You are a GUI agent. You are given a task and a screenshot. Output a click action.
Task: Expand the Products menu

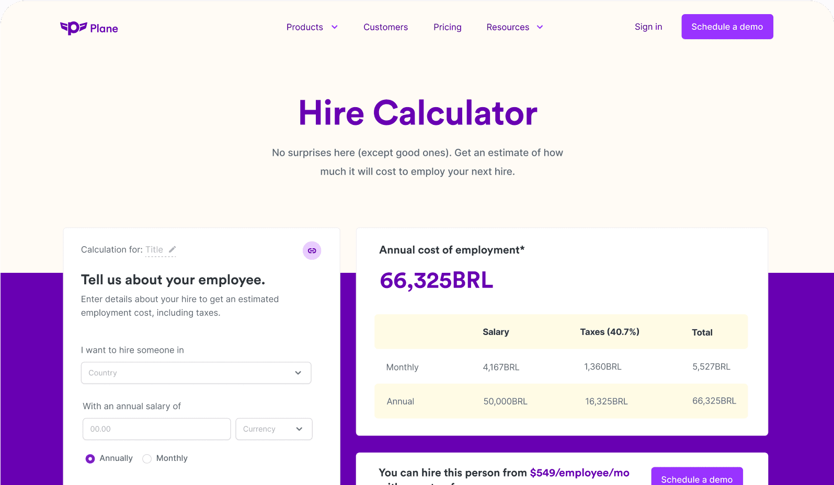tap(312, 27)
